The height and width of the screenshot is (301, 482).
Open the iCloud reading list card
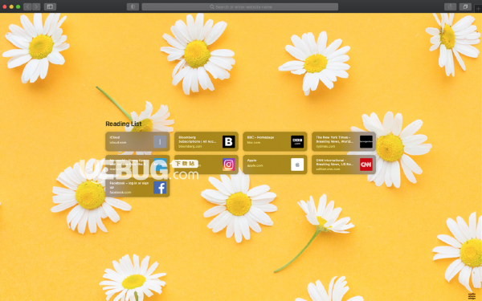coord(137,141)
